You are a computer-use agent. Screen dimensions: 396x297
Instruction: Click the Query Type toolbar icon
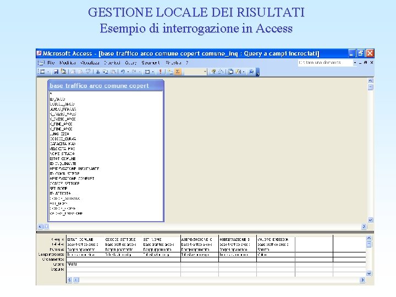pos(147,71)
